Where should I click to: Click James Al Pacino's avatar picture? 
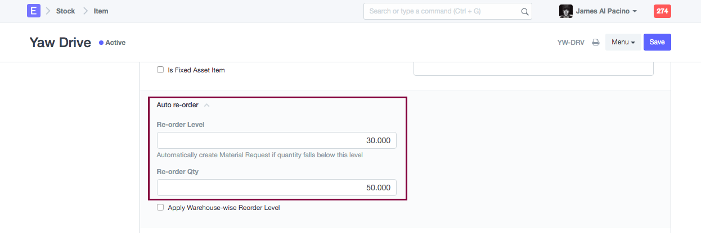point(566,11)
